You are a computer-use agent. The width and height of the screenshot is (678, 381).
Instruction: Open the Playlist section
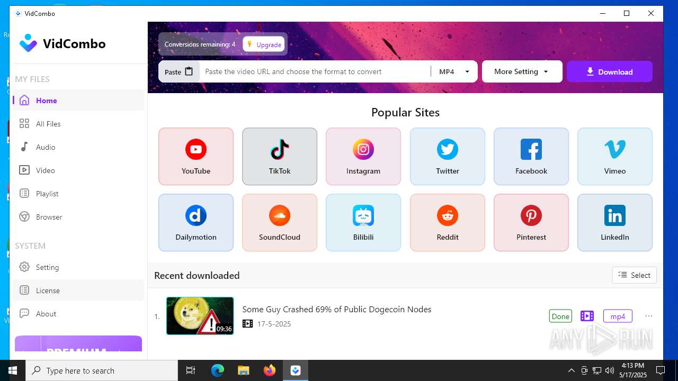click(78, 193)
